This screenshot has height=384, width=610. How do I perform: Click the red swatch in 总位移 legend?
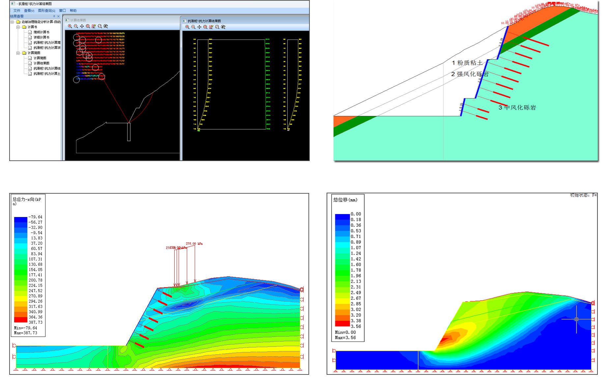342,324
